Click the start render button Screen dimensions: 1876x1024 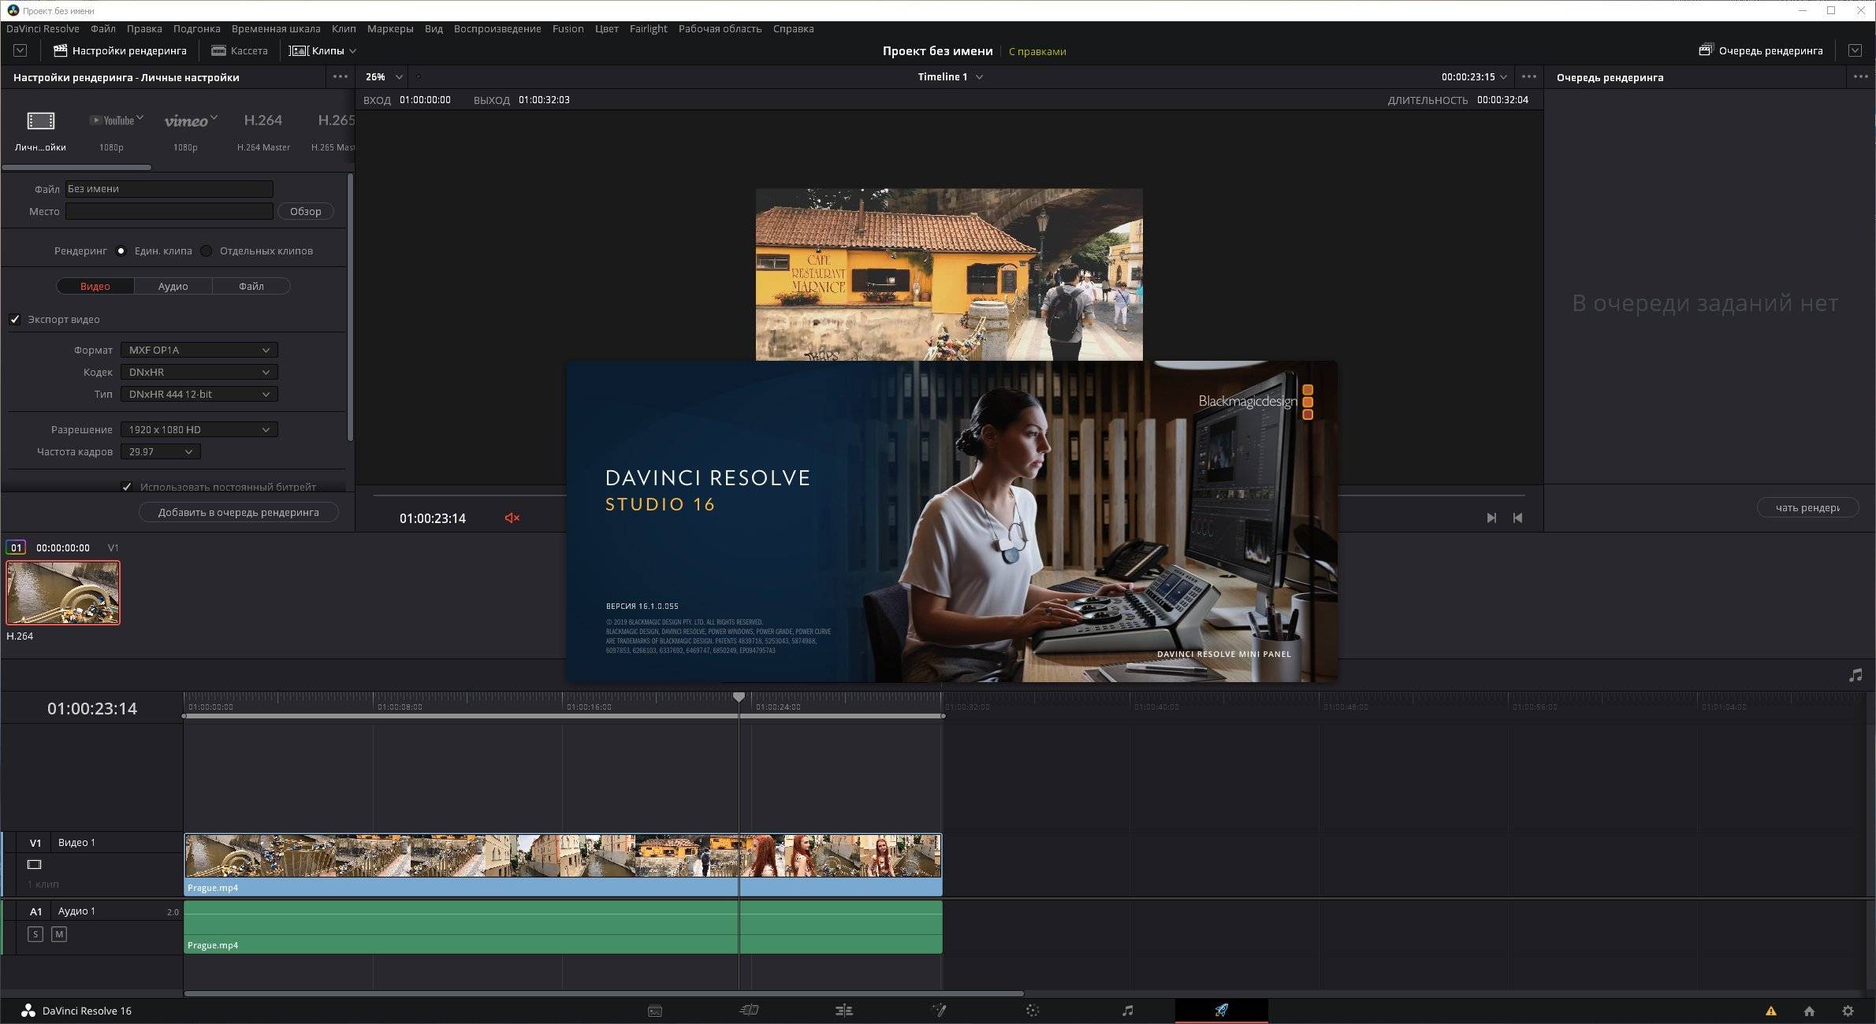coord(1807,507)
